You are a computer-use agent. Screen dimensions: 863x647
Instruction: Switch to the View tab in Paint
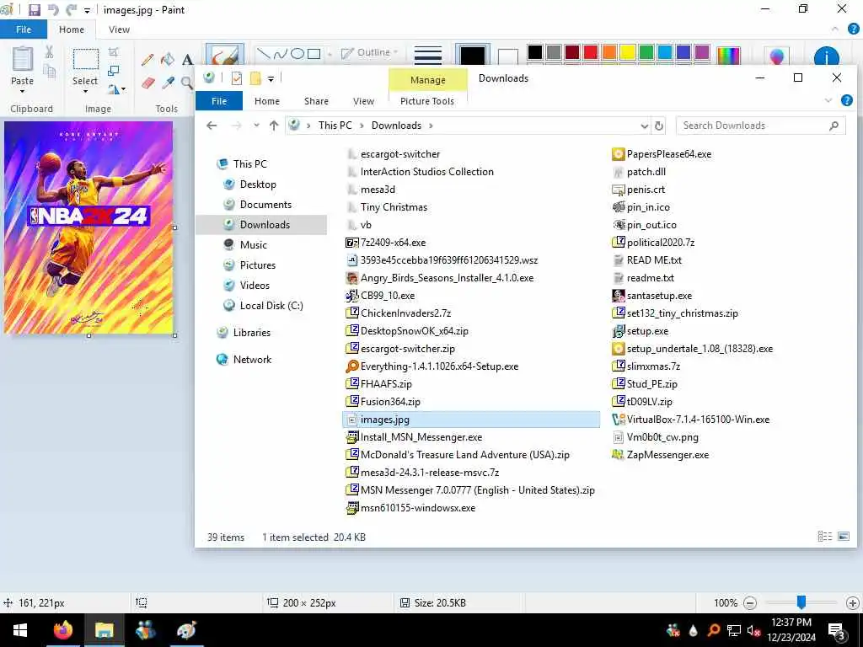coord(120,29)
